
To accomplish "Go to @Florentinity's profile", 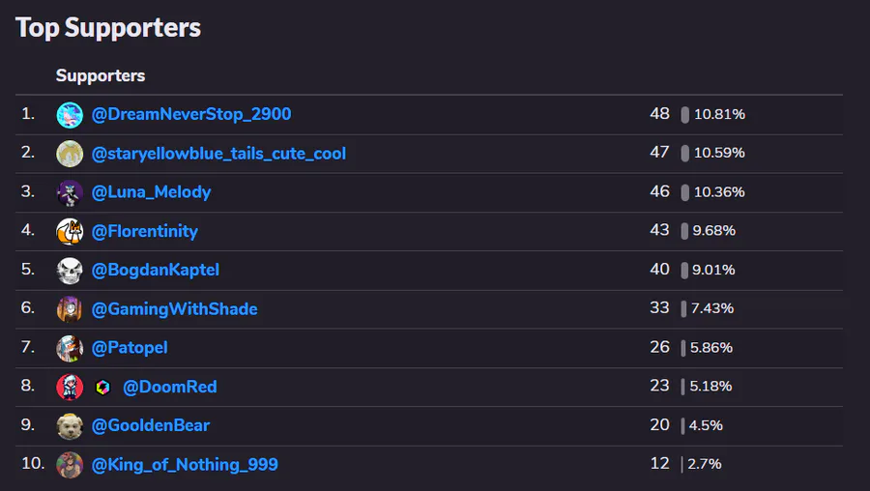I will 145,231.
